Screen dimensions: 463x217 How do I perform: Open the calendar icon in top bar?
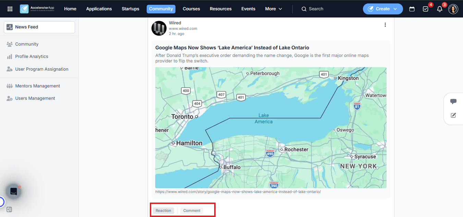pyautogui.click(x=412, y=9)
